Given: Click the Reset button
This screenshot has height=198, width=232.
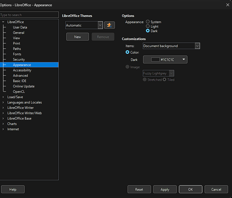Looking at the screenshot, I should click(139, 189).
